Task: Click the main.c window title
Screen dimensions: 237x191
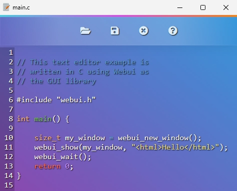Action: [x=21, y=7]
